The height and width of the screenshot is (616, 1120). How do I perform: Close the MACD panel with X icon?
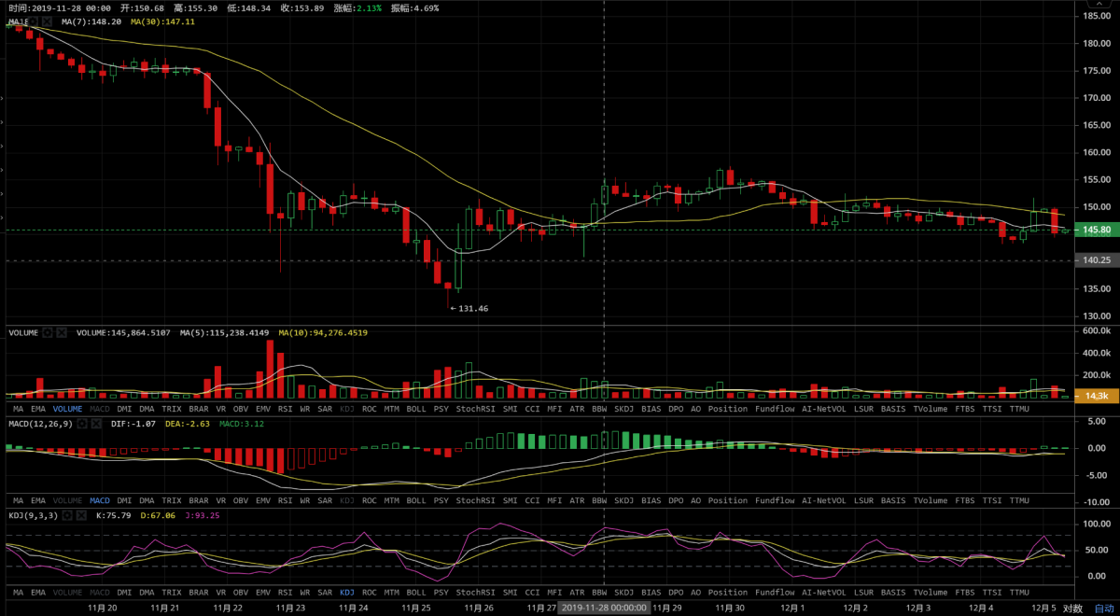click(94, 424)
